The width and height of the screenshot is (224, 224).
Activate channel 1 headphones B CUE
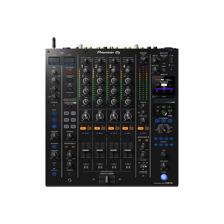click(x=89, y=128)
